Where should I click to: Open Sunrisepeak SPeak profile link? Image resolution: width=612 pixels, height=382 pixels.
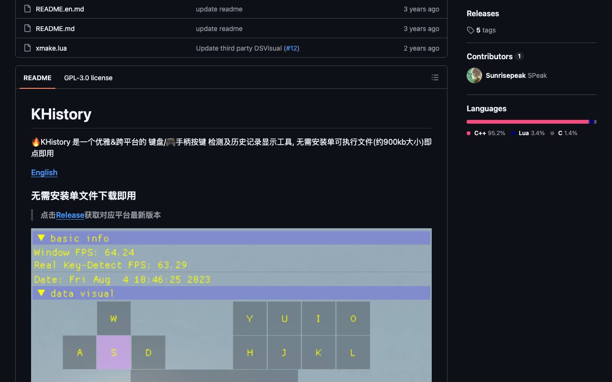tap(516, 75)
